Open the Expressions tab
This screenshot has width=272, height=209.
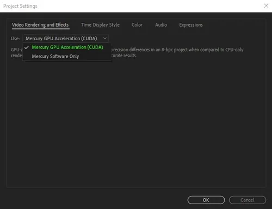(191, 25)
